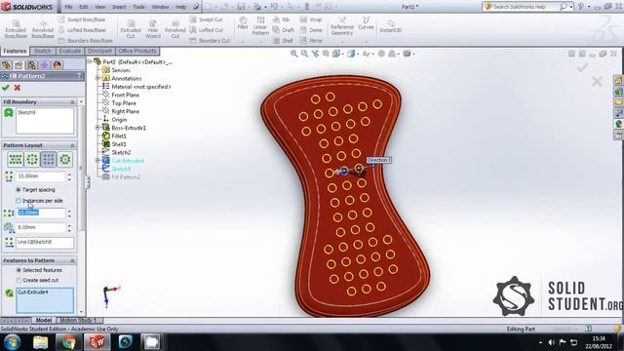This screenshot has height=351, width=624.
Task: Switch to the Sketch tab
Action: (x=42, y=51)
